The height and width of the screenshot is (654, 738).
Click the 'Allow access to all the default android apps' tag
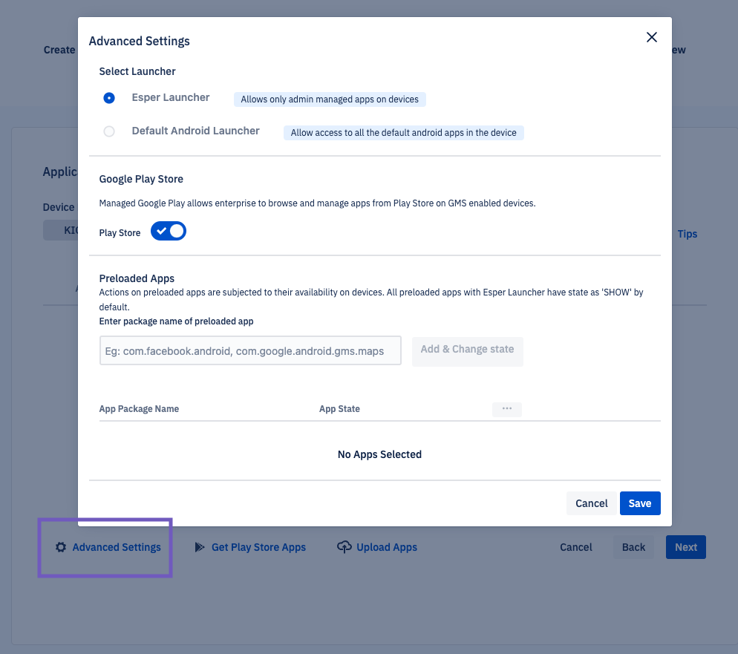(404, 133)
